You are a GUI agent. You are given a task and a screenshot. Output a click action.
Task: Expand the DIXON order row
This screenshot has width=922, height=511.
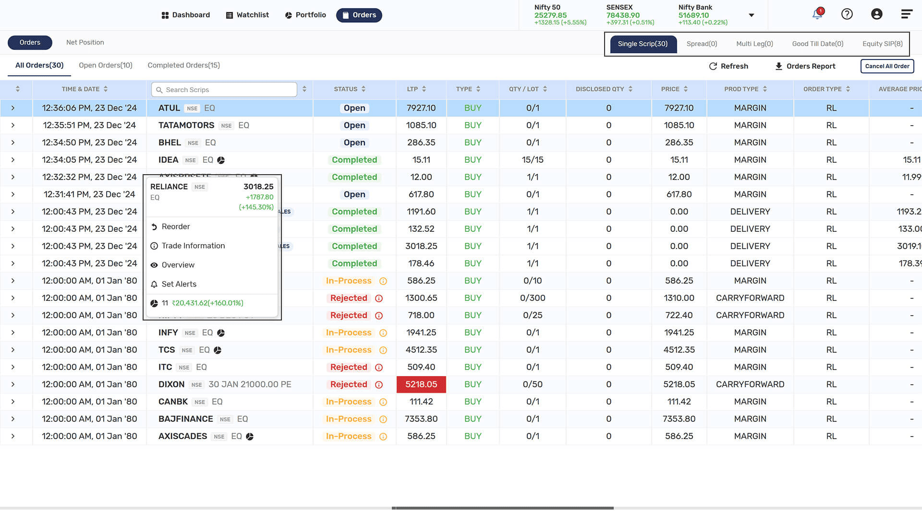pyautogui.click(x=13, y=385)
